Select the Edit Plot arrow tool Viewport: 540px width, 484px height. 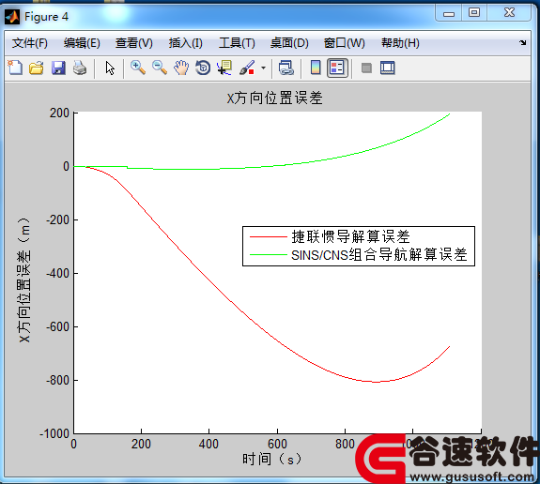click(x=110, y=68)
